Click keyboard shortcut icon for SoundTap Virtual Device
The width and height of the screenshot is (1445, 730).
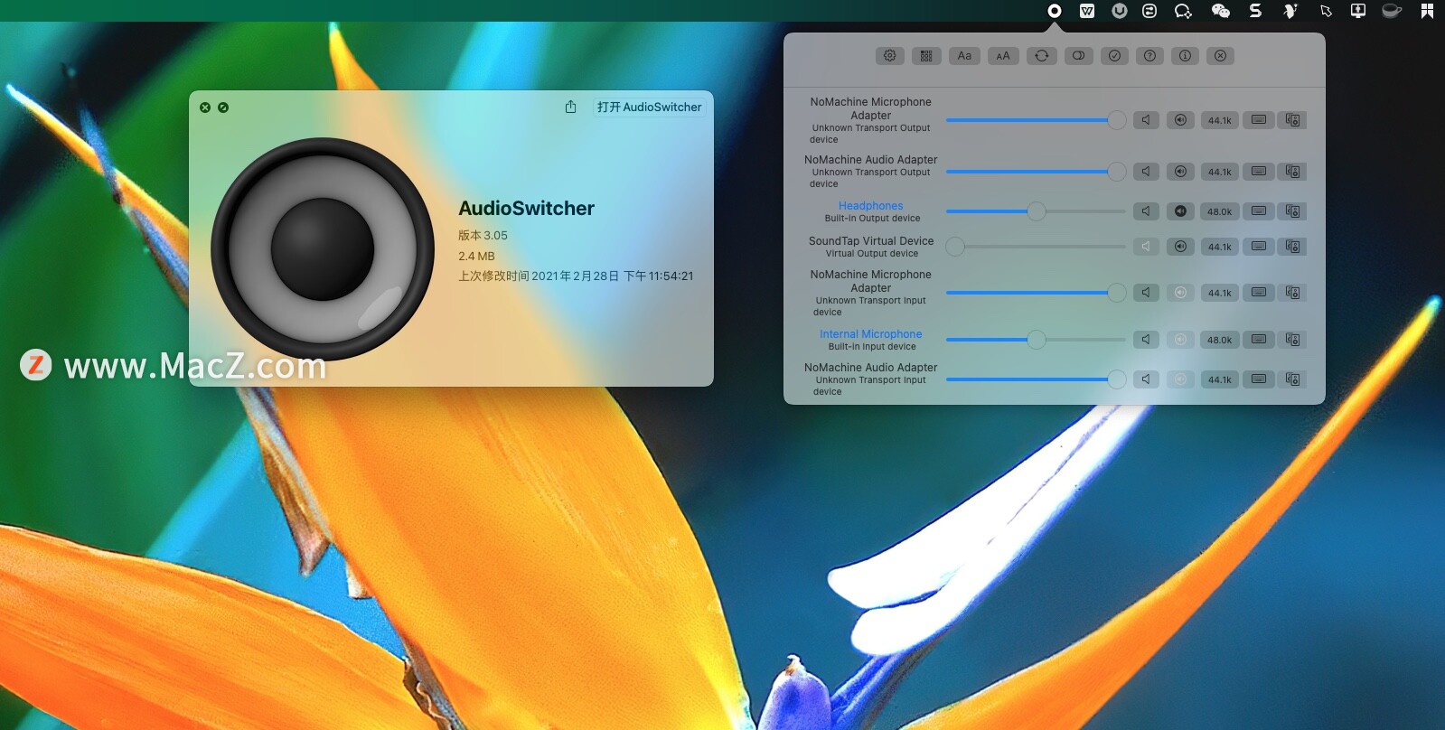(1259, 247)
